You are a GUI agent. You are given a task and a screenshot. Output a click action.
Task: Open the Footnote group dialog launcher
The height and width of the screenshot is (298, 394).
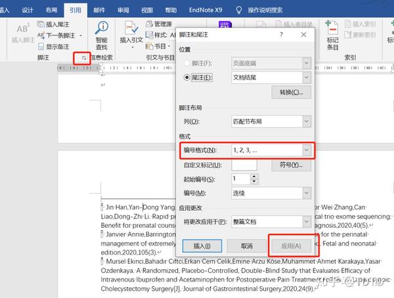pyautogui.click(x=84, y=58)
